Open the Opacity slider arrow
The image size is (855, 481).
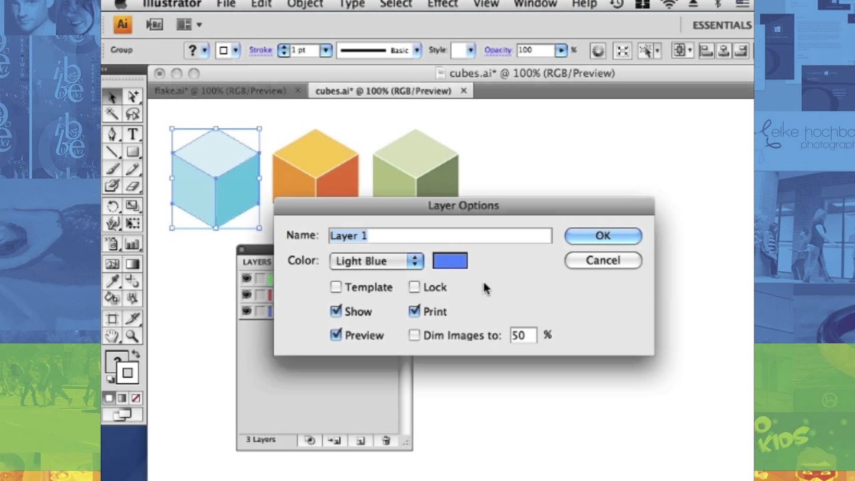pos(561,50)
